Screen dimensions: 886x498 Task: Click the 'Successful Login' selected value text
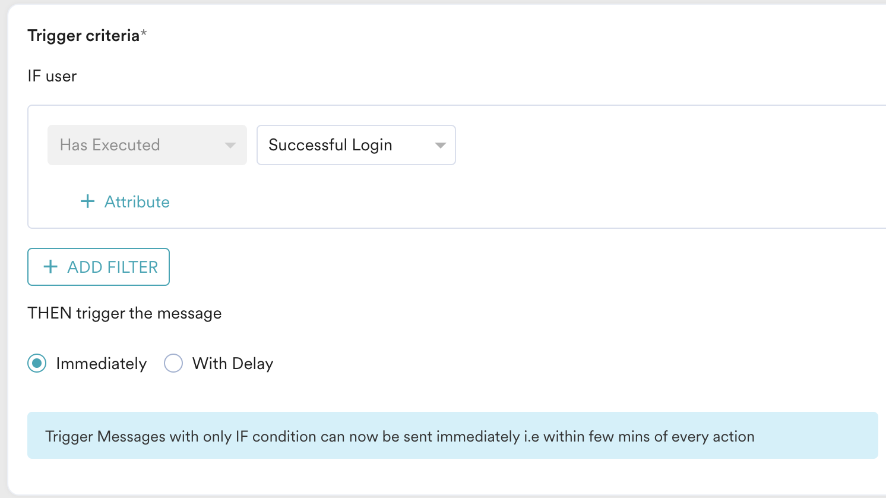coord(330,145)
